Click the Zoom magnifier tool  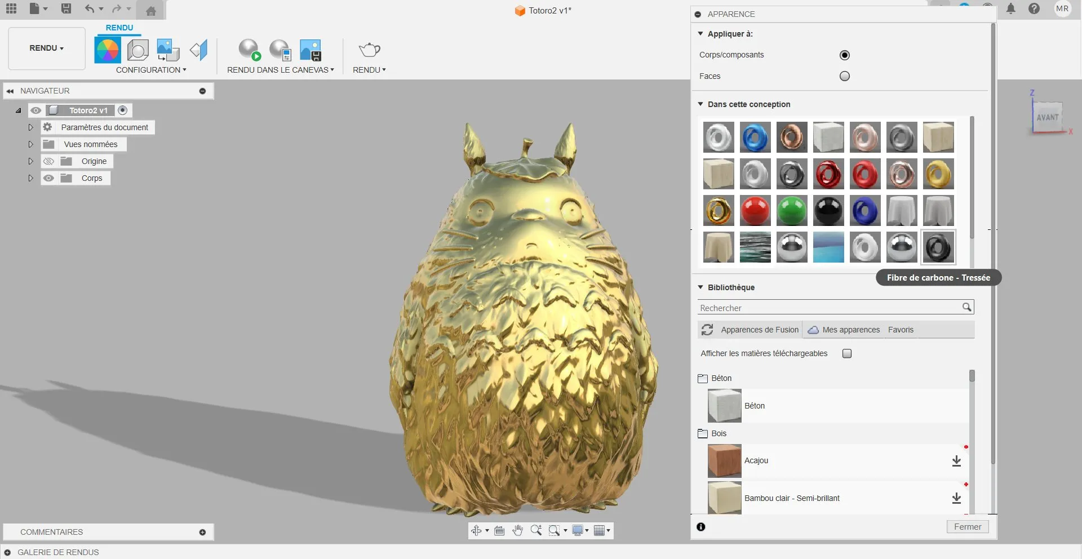(536, 530)
